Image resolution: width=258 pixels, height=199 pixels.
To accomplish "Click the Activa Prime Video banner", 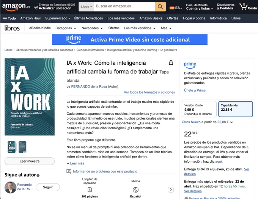I will (x=130, y=39).
